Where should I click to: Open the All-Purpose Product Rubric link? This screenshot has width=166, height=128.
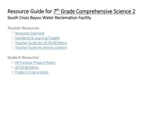pos(35,62)
